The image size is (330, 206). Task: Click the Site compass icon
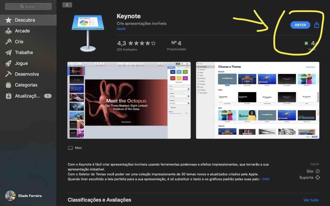pos(318,171)
